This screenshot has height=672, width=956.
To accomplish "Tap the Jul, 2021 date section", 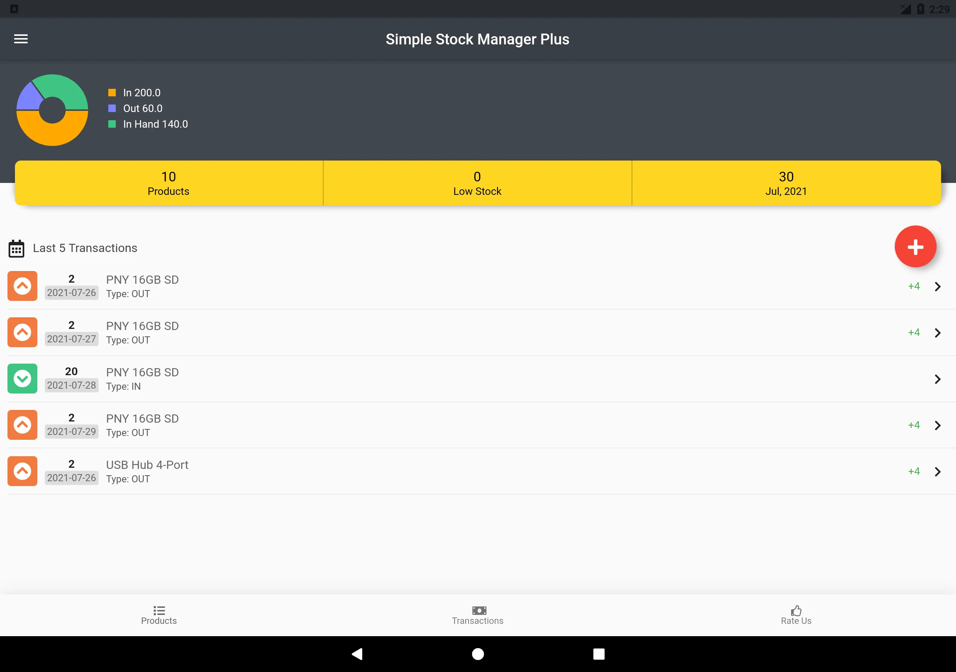I will pos(786,183).
